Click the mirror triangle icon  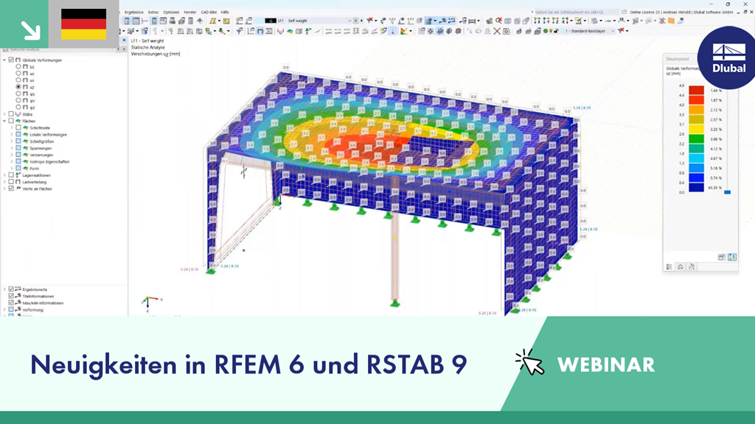click(x=487, y=31)
